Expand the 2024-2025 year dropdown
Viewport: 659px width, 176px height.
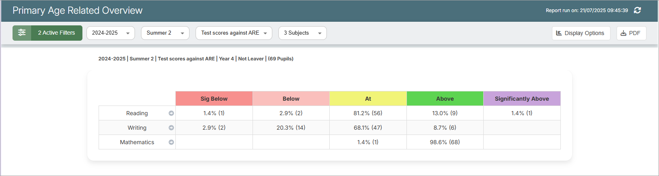111,33
